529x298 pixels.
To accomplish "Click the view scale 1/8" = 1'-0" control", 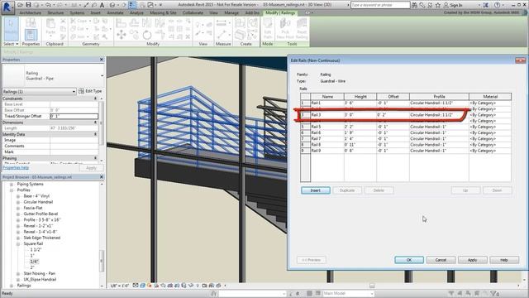I will click(119, 286).
